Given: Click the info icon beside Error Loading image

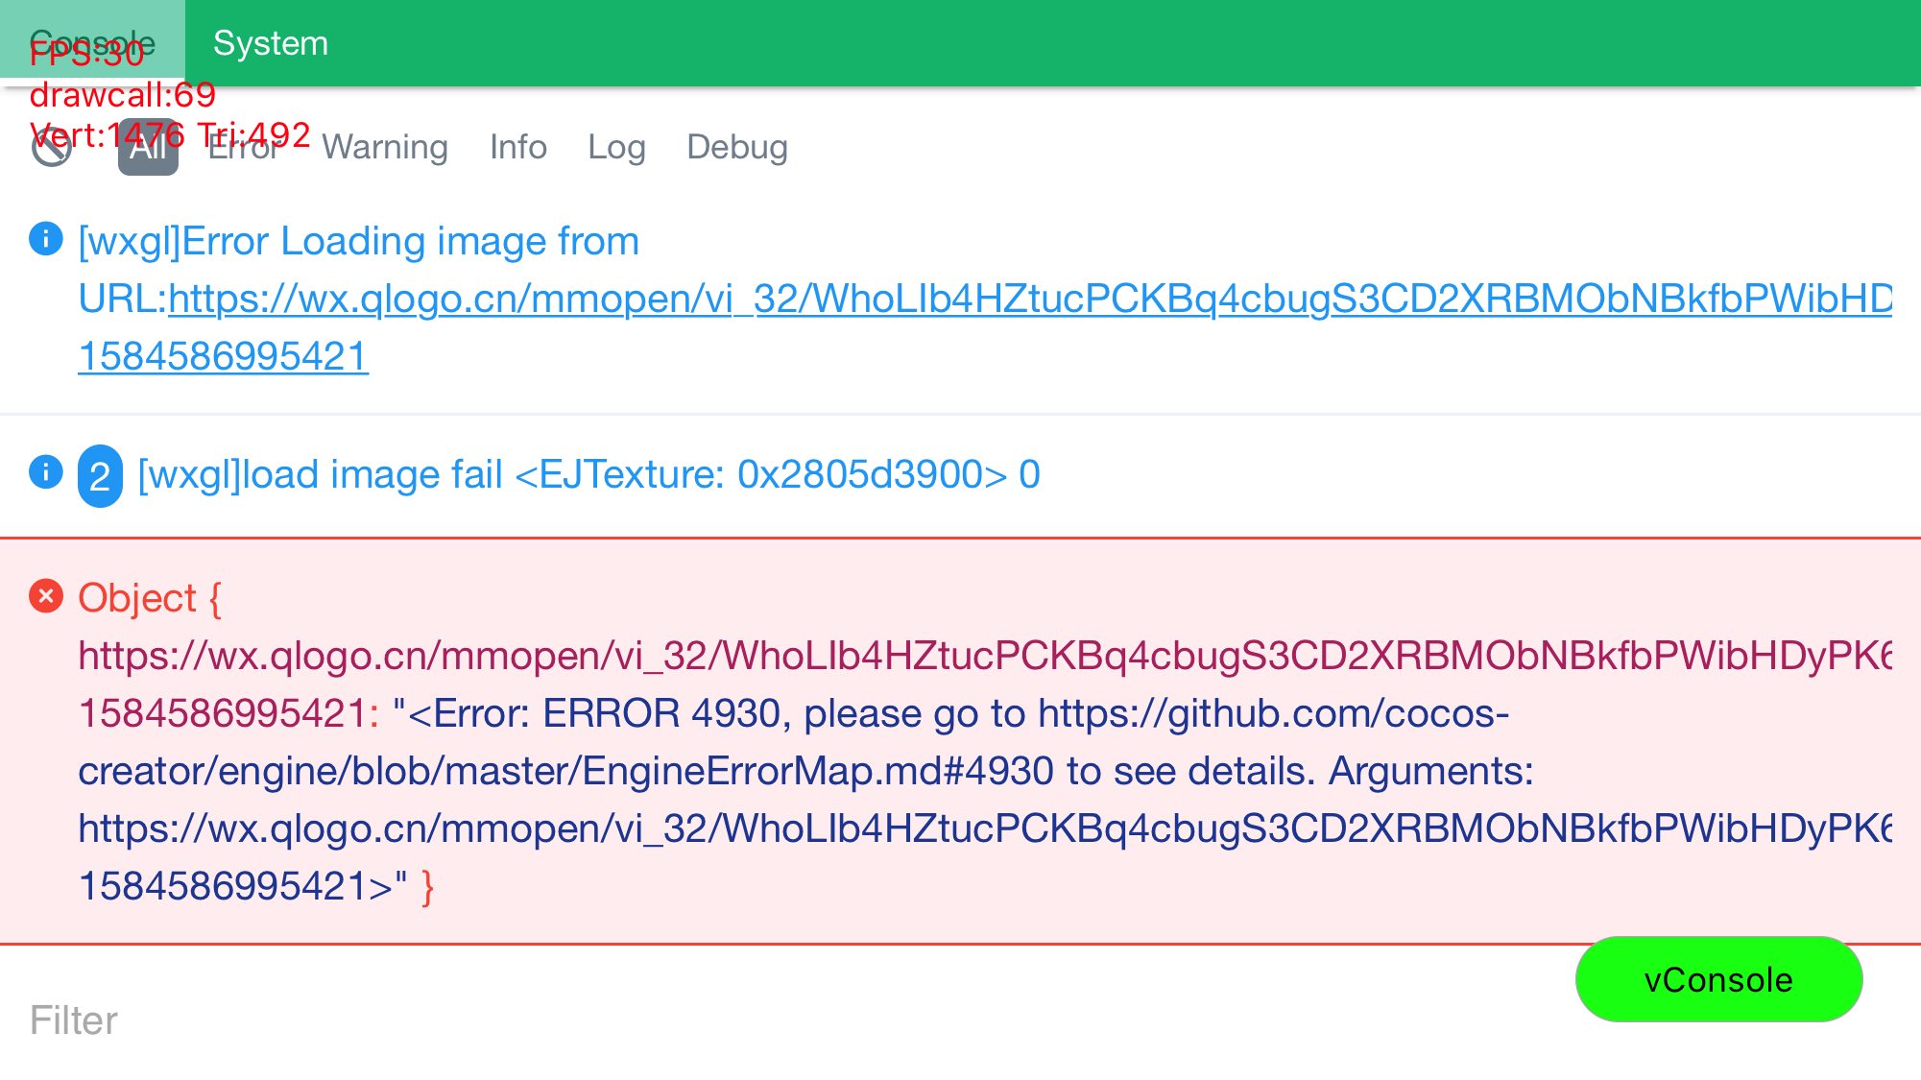Looking at the screenshot, I should pyautogui.click(x=46, y=239).
